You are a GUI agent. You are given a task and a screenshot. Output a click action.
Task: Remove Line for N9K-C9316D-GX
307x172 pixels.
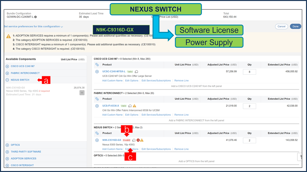(182, 149)
